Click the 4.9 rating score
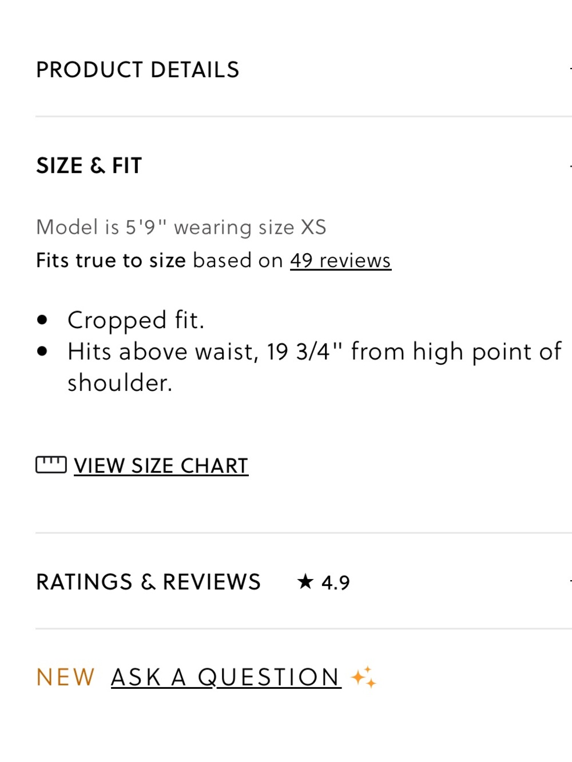572x762 pixels. pos(335,583)
